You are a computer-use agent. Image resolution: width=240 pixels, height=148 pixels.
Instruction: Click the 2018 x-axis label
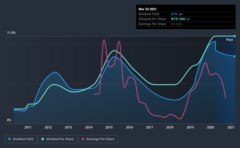[170, 127]
